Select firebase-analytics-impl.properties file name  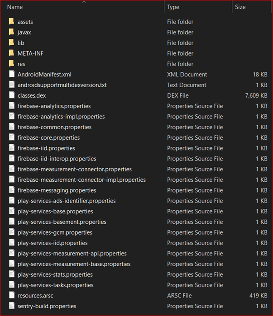tap(61, 117)
